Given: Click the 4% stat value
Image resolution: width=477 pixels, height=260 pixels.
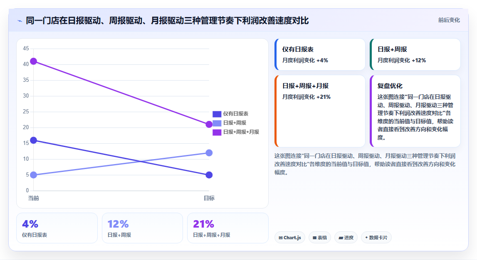Looking at the screenshot, I should coord(30,224).
